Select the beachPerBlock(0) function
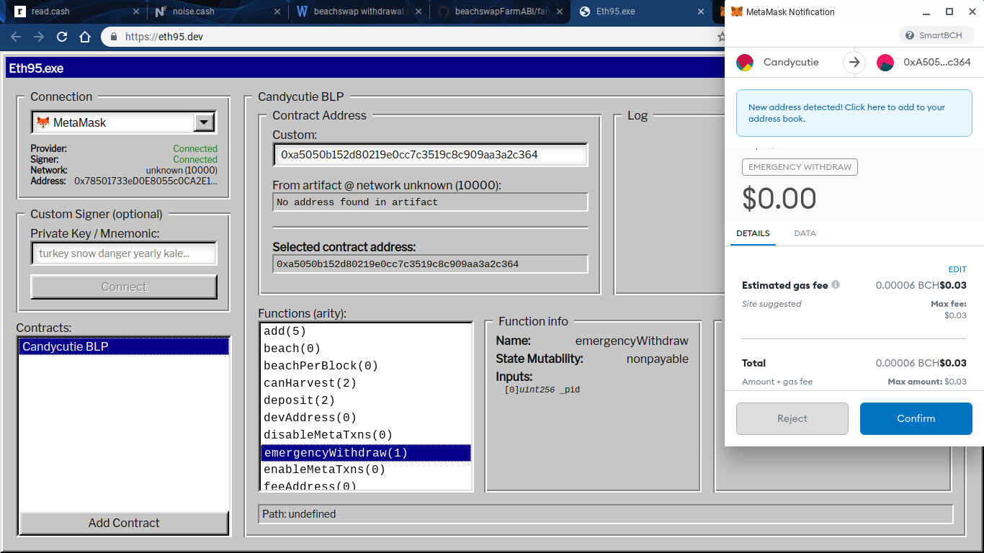Image resolution: width=984 pixels, height=553 pixels. pos(365,366)
